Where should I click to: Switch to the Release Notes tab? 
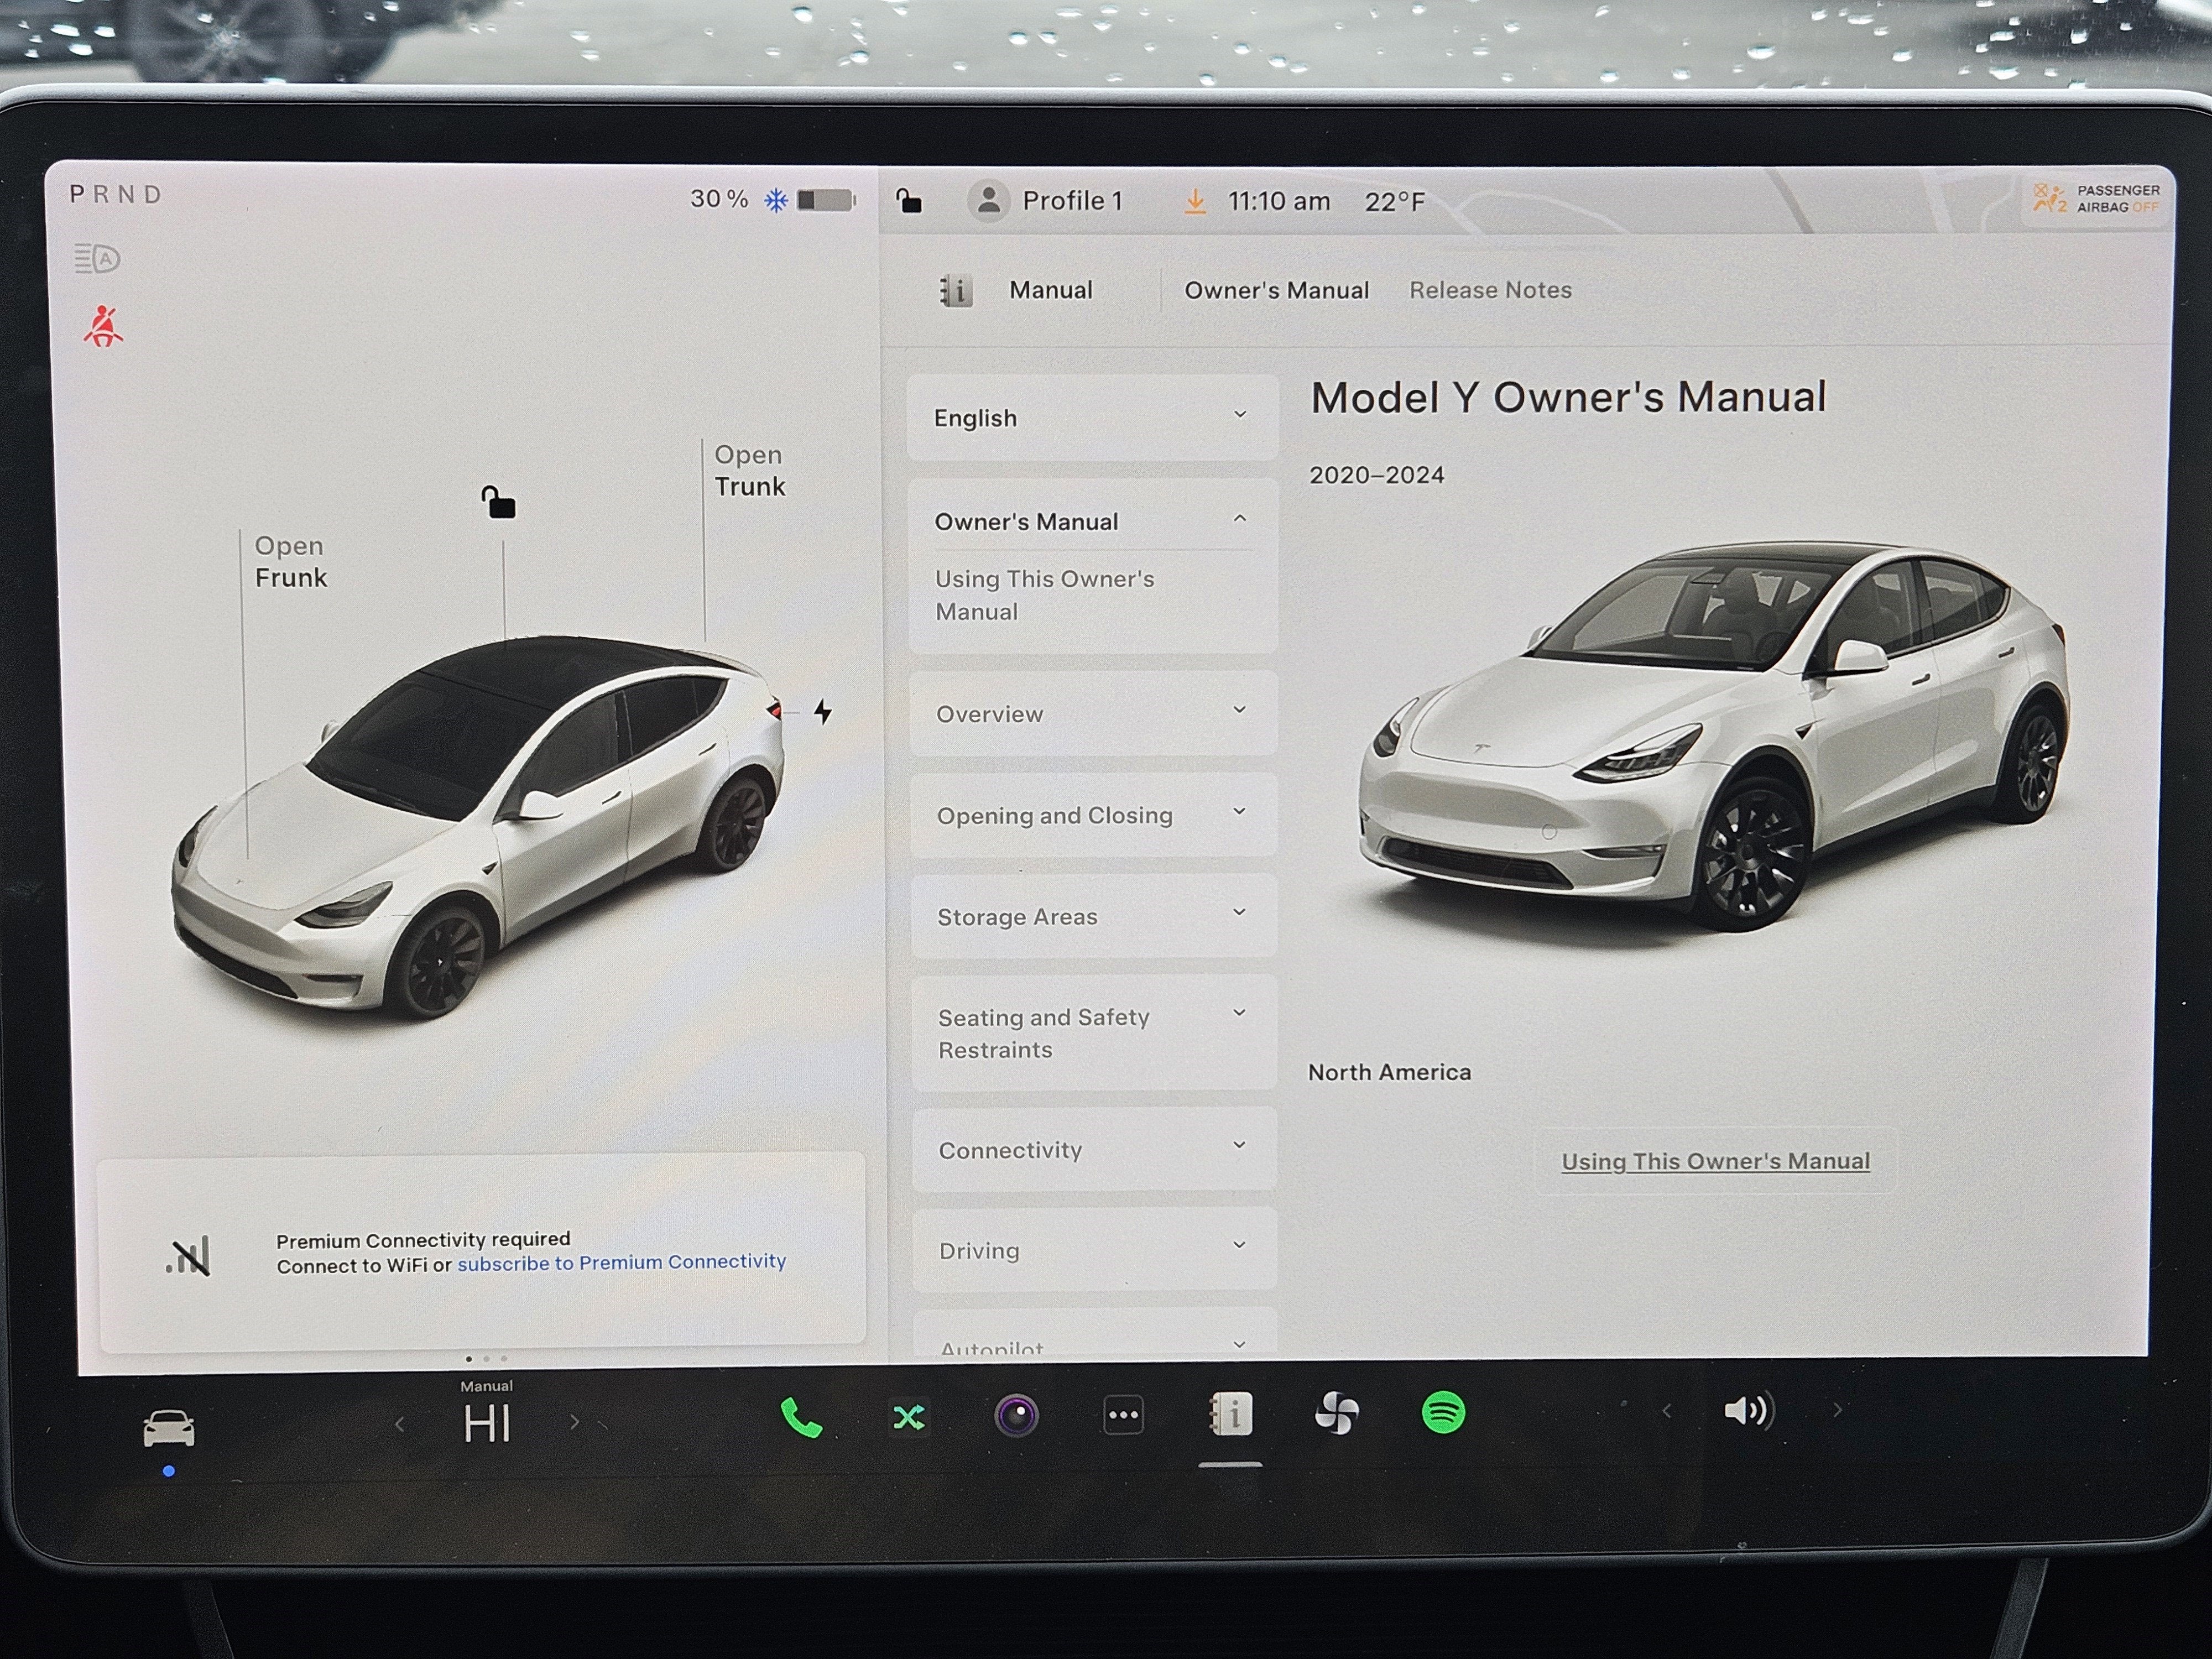[x=1489, y=290]
